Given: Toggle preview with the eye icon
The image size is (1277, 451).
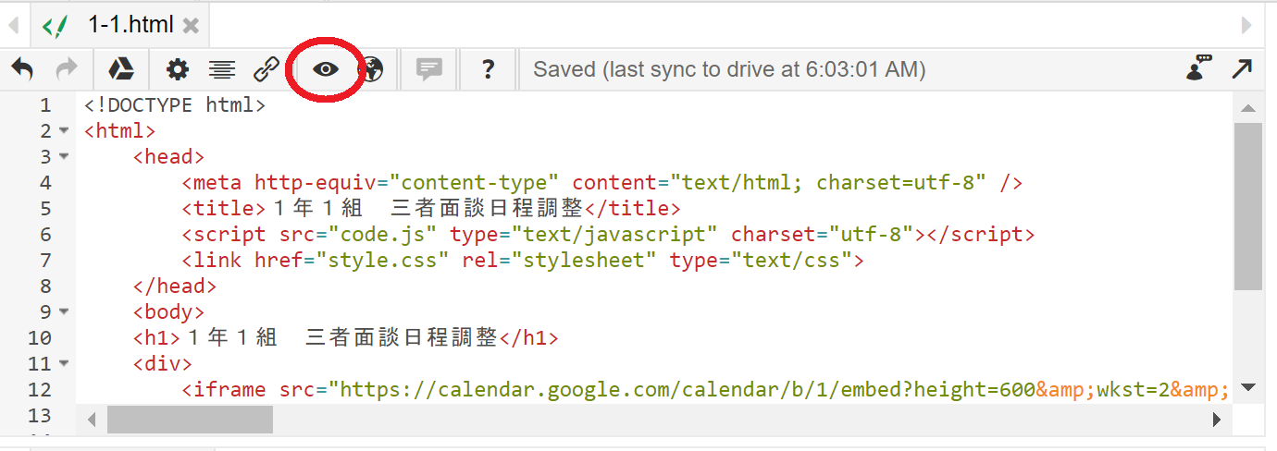Looking at the screenshot, I should click(326, 69).
